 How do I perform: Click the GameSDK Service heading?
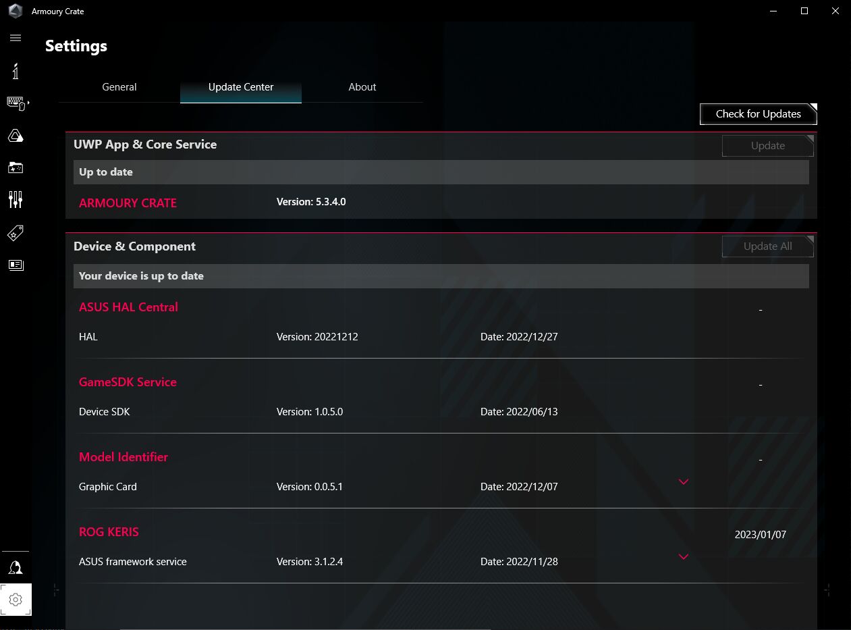coord(128,382)
